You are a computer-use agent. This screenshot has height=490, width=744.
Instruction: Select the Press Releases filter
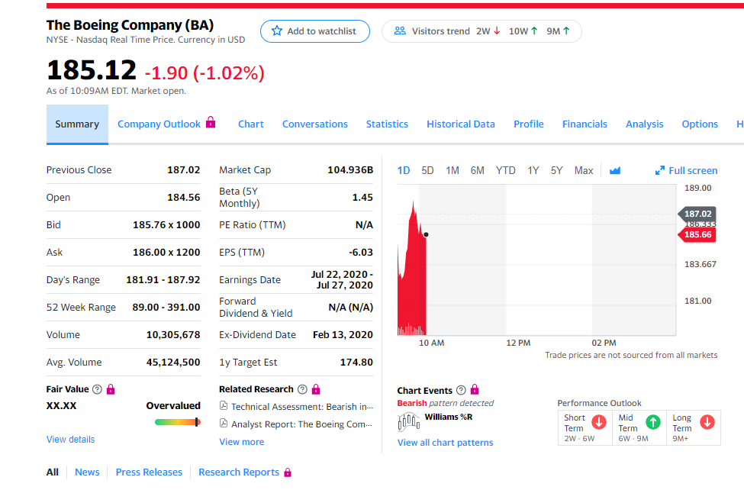coord(149,472)
